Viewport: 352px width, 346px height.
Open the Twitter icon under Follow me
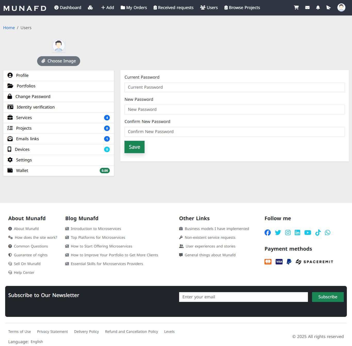pyautogui.click(x=278, y=233)
